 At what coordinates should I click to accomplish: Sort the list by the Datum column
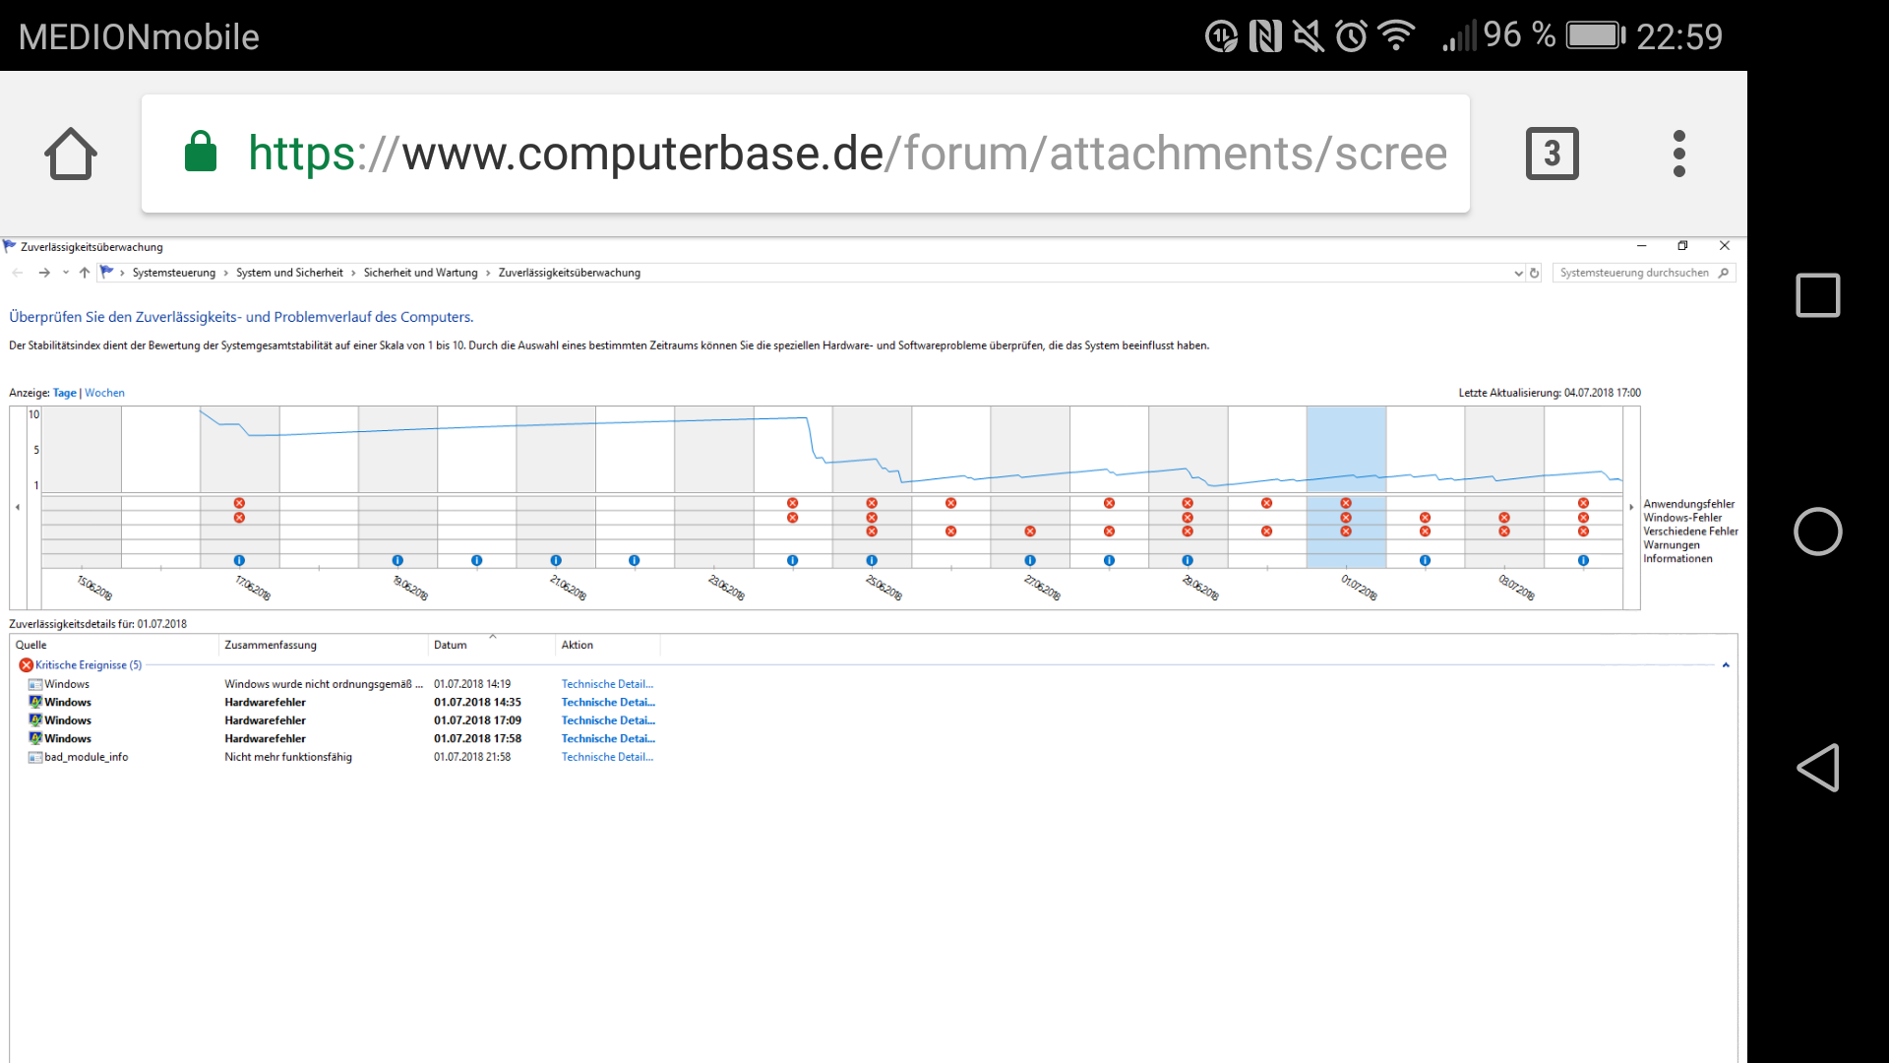[451, 646]
